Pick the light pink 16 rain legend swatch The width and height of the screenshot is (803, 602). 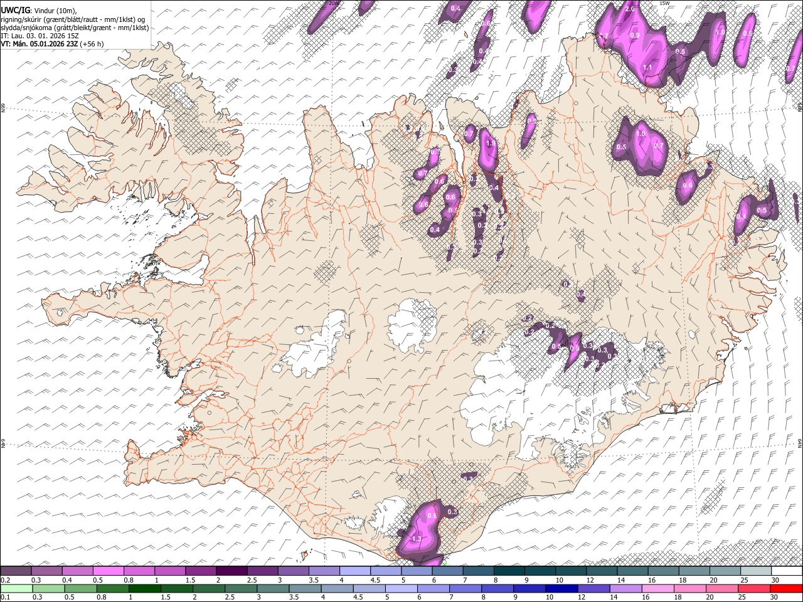pos(657,588)
